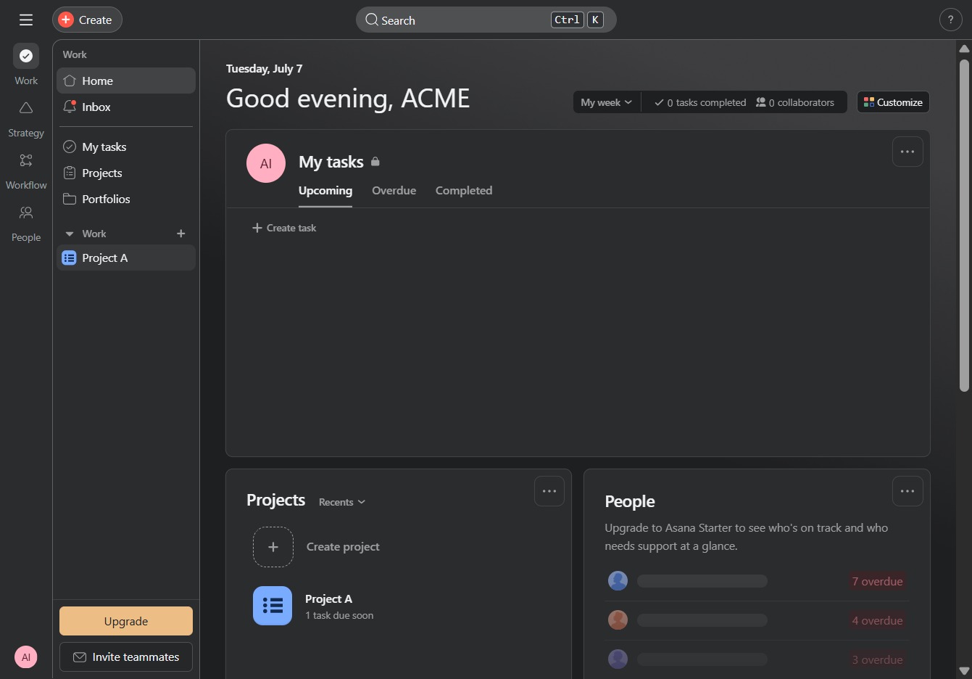Open Project A in Projects card
This screenshot has width=972, height=679.
328,599
